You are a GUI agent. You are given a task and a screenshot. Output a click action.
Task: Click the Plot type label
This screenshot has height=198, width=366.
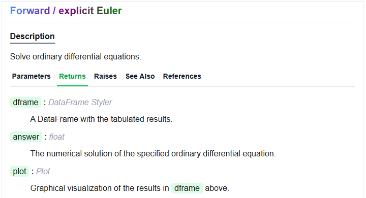[43, 172]
